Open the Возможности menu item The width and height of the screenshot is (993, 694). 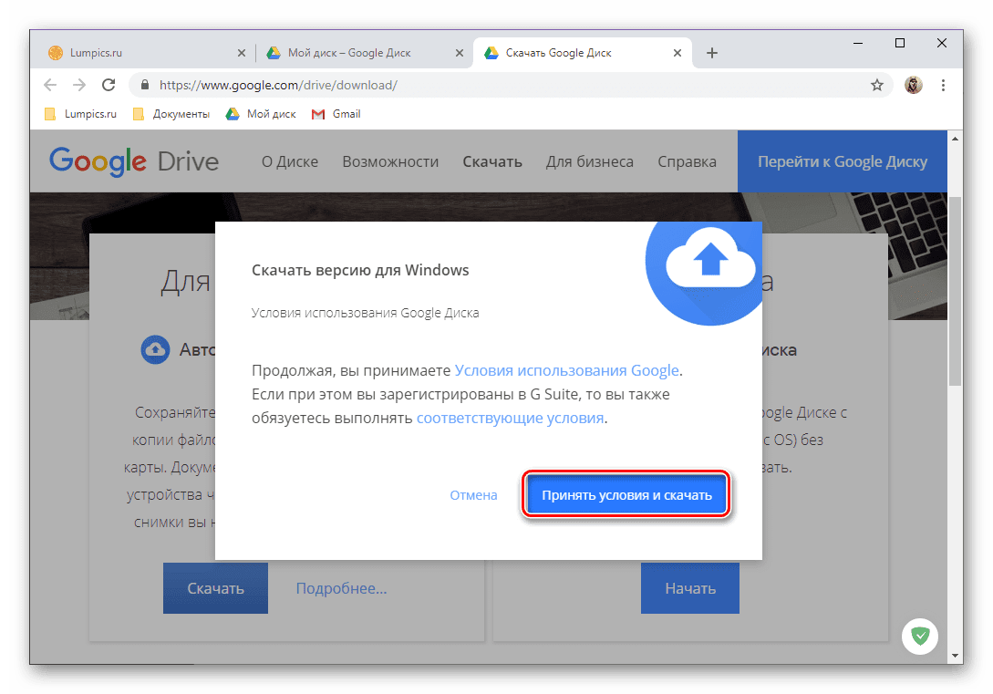(x=390, y=161)
